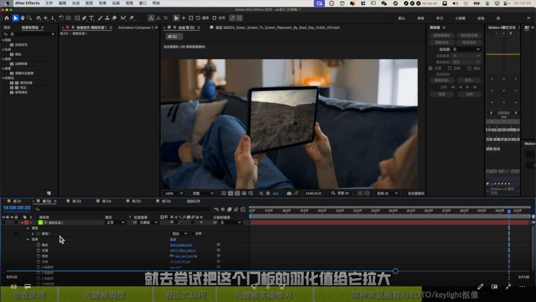The height and width of the screenshot is (302, 536).
Task: Open the 完整 resolution dropdown
Action: [x=203, y=193]
